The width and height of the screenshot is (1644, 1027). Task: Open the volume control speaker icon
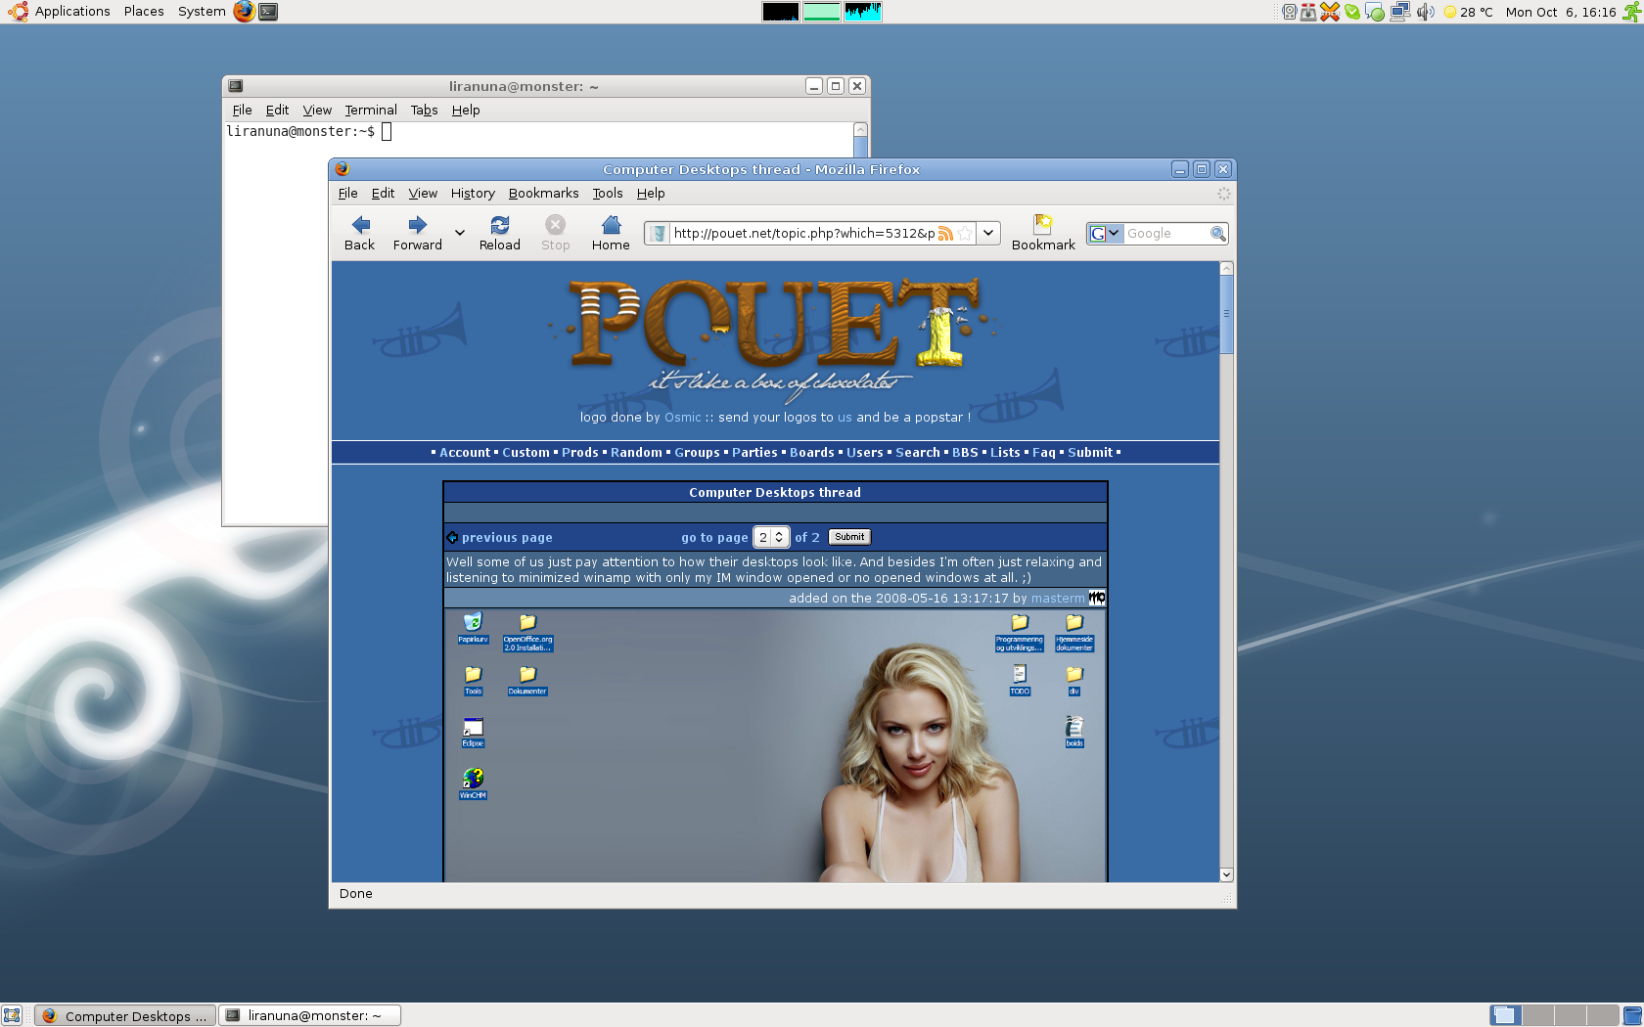point(1425,12)
